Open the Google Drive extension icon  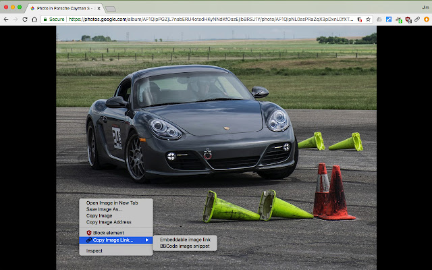click(379, 20)
